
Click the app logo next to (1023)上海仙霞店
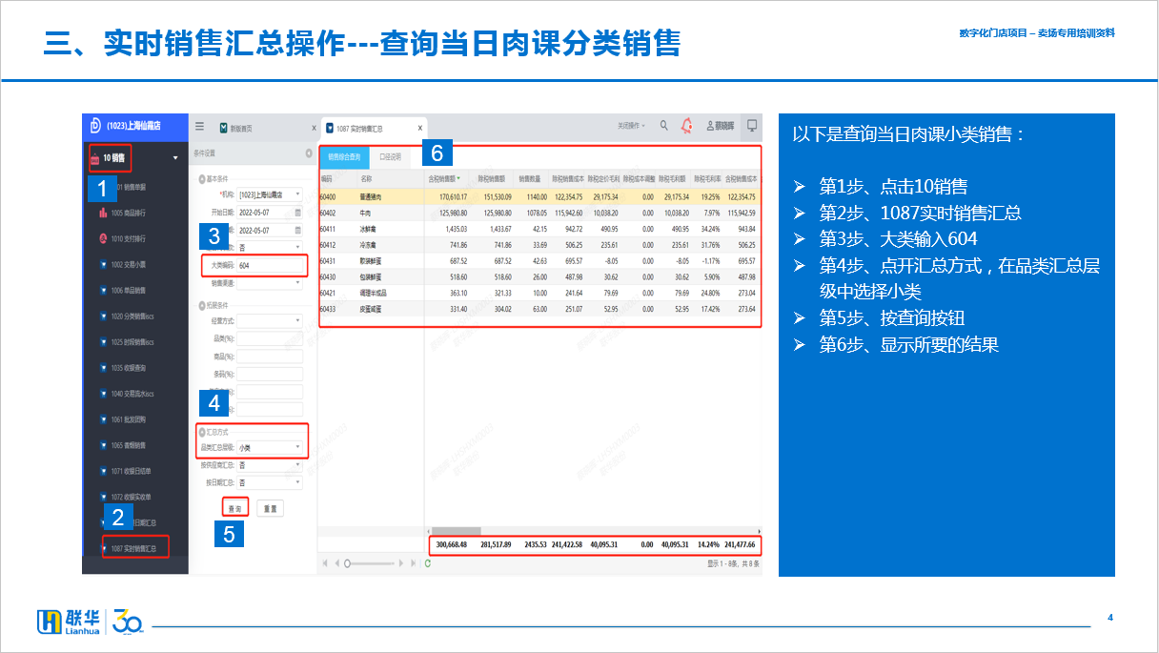[x=95, y=125]
